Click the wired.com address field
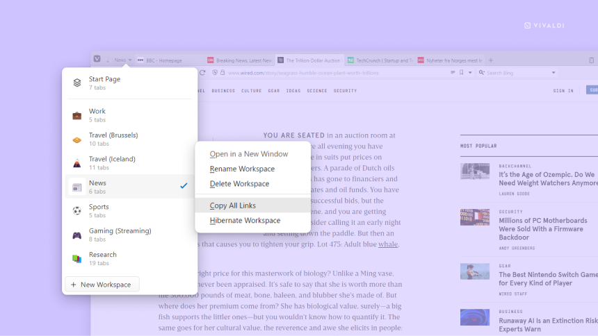 point(302,73)
